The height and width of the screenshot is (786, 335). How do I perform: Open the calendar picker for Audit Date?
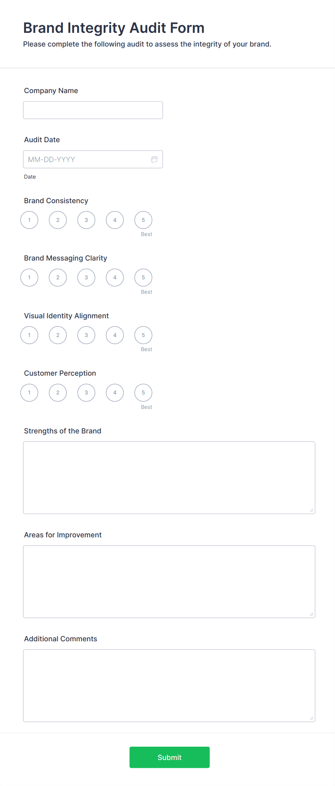coord(154,159)
